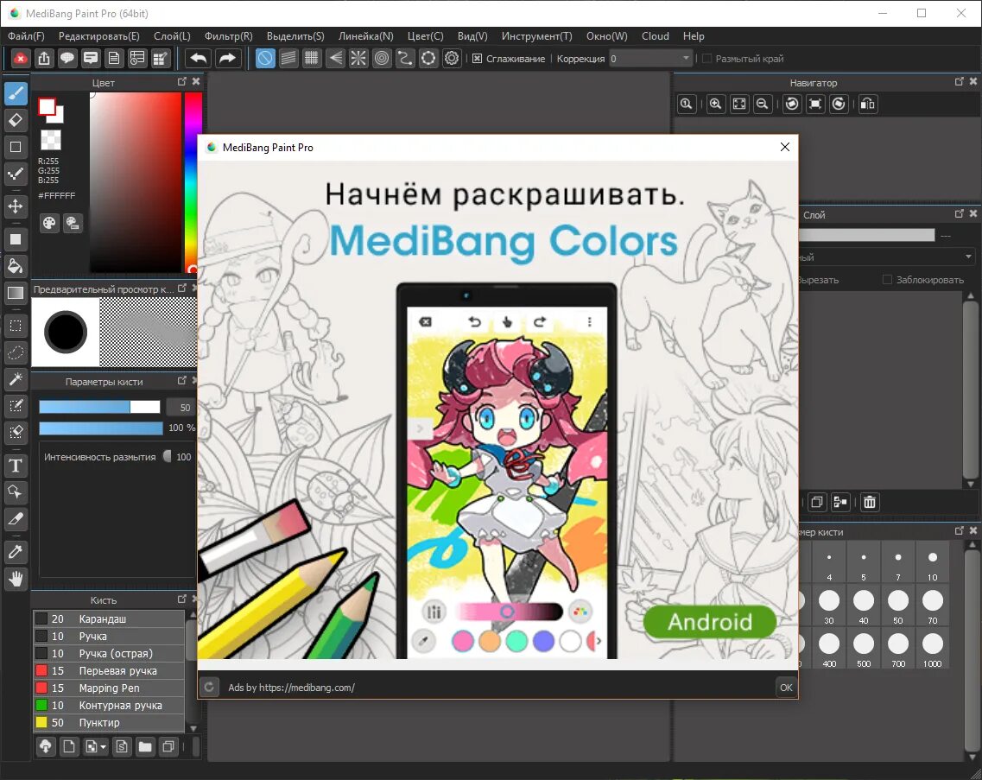Image resolution: width=982 pixels, height=780 pixels.
Task: Select the Magic Wand tool
Action: (x=16, y=378)
